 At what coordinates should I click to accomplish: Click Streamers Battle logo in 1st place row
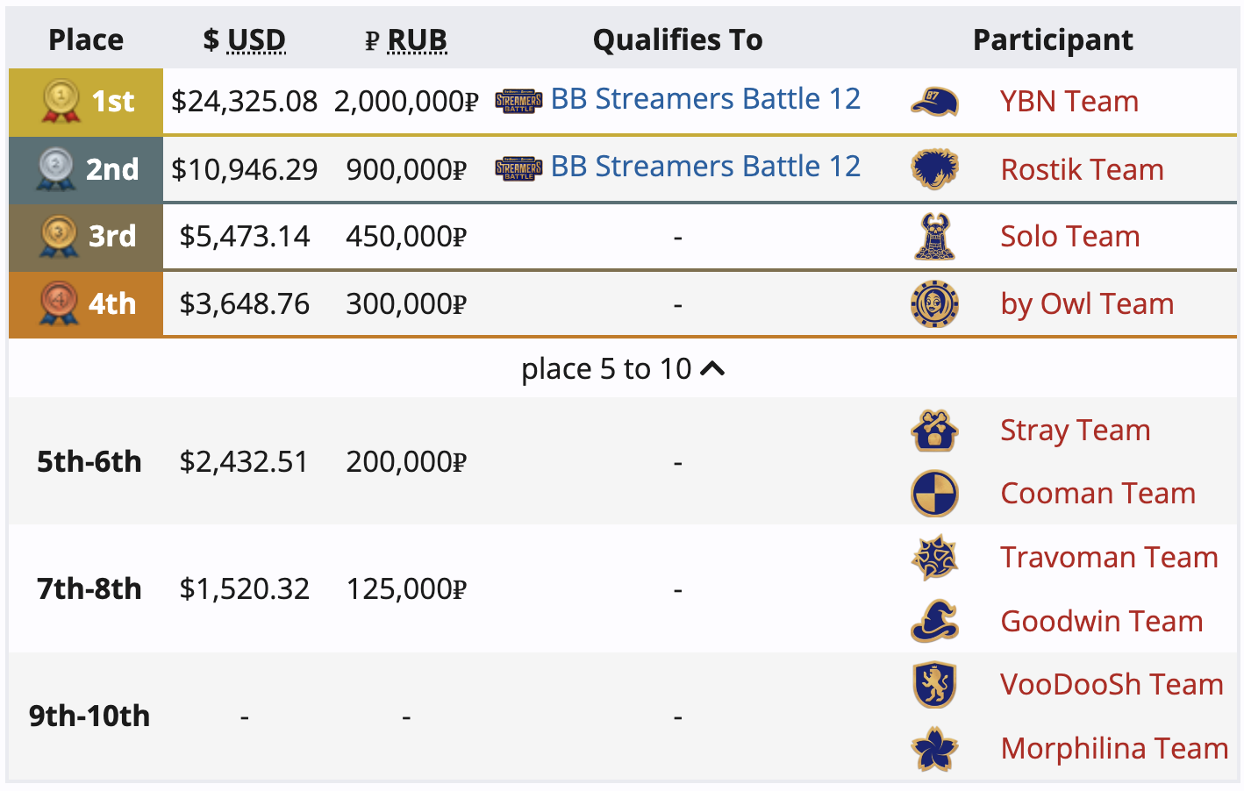click(518, 102)
